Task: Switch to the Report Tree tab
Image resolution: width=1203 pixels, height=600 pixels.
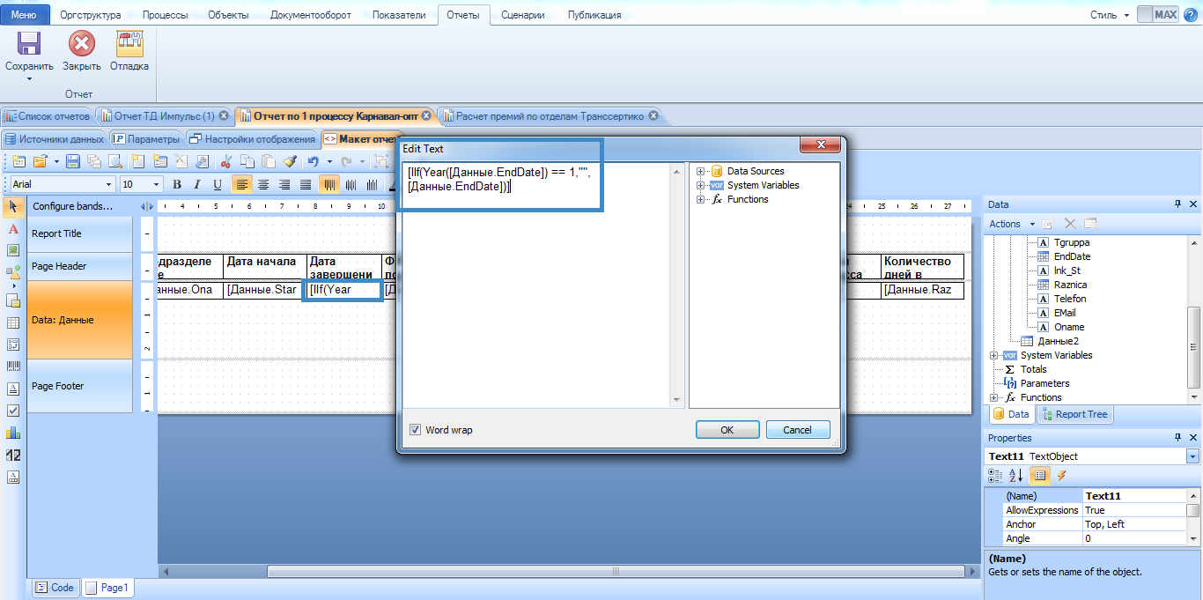Action: tap(1075, 414)
